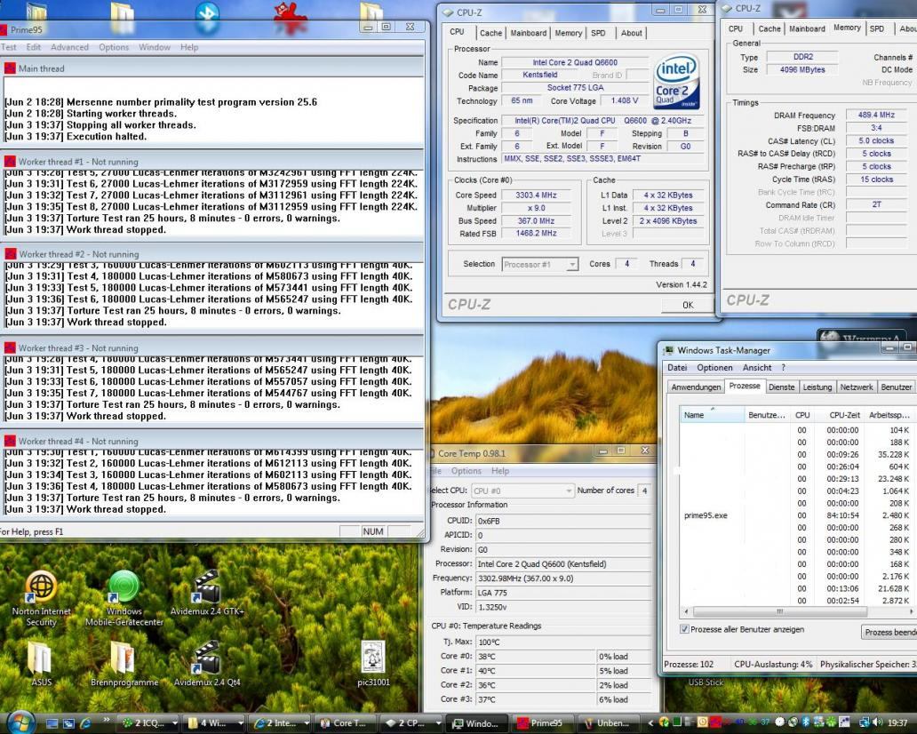
Task: Click Switch between windows Quick Launch icon
Action: (68, 723)
